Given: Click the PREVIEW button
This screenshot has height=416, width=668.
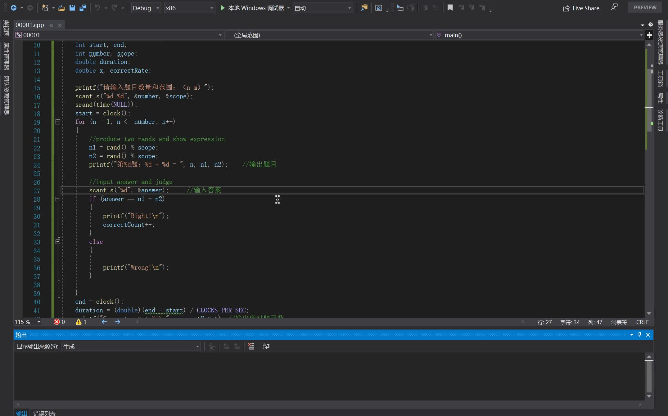Looking at the screenshot, I should 645,7.
